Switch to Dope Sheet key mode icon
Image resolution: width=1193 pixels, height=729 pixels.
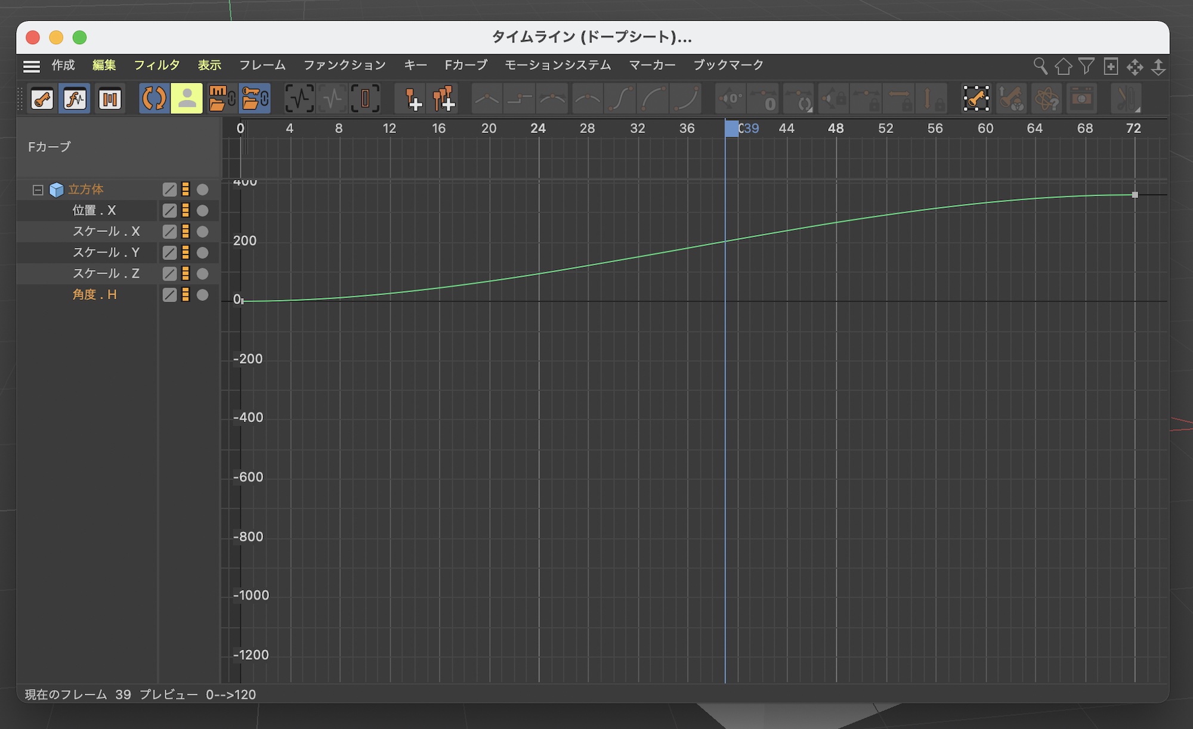pyautogui.click(x=42, y=98)
